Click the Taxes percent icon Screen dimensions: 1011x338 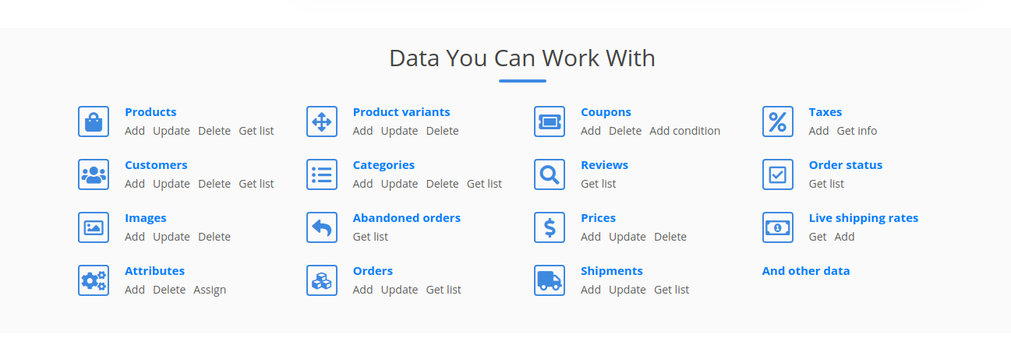778,121
